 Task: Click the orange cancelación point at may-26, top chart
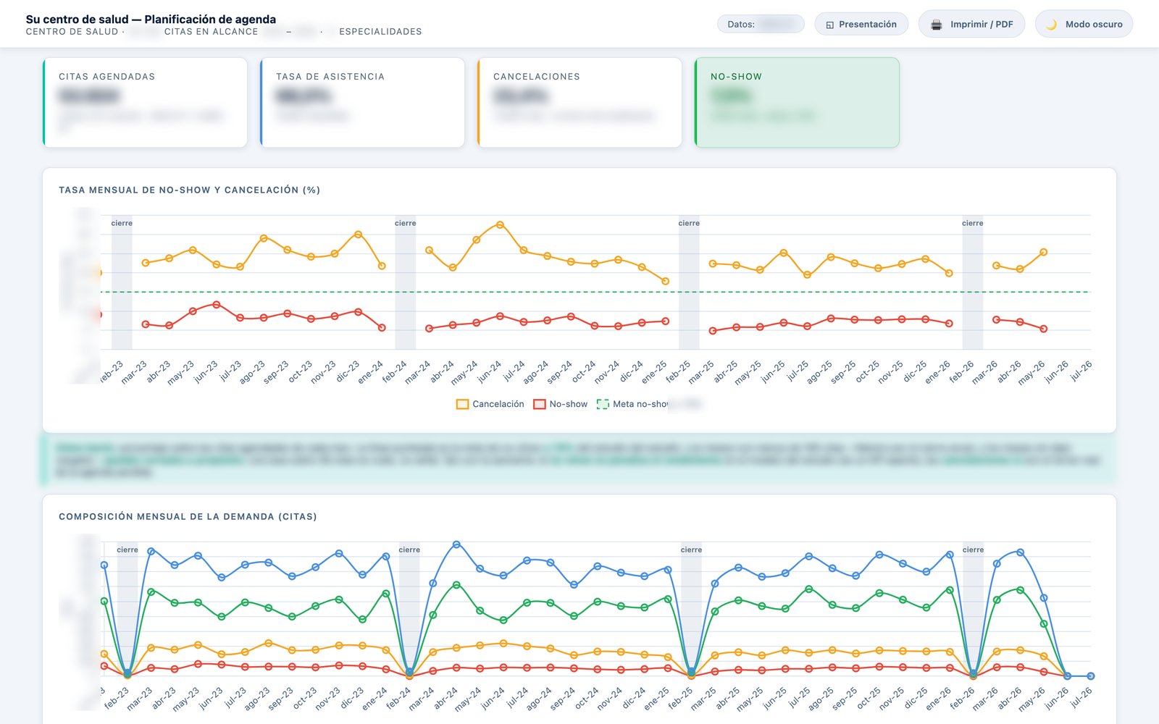(1044, 253)
